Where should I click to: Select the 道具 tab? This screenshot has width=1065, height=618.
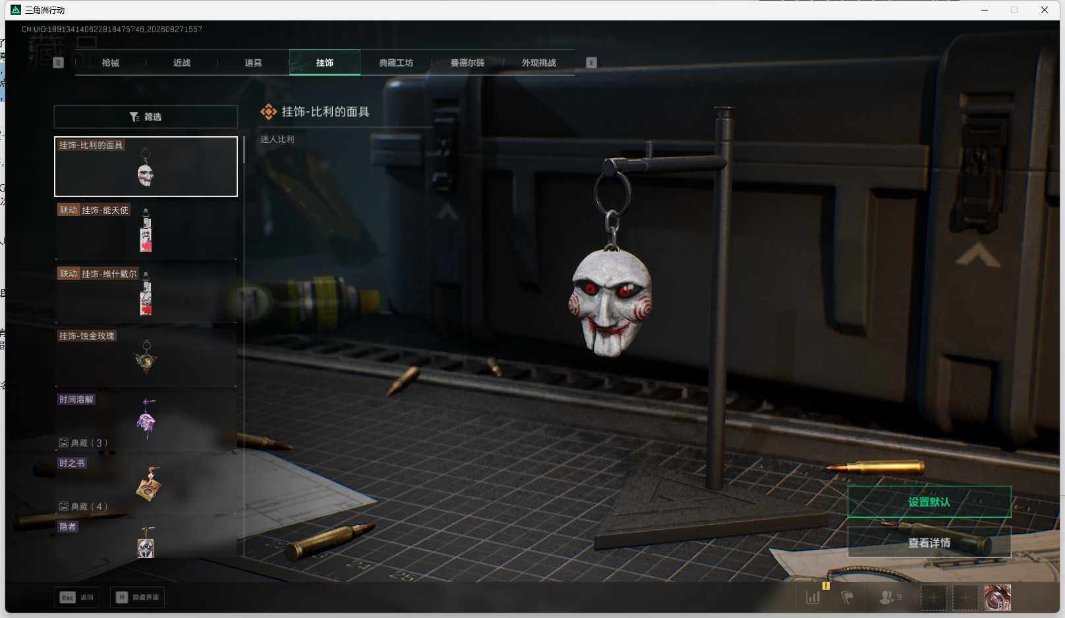[253, 63]
